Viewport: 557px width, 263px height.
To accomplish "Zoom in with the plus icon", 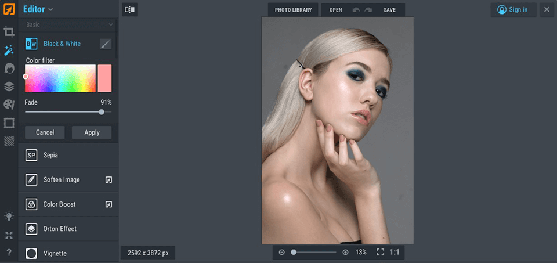I will click(345, 253).
